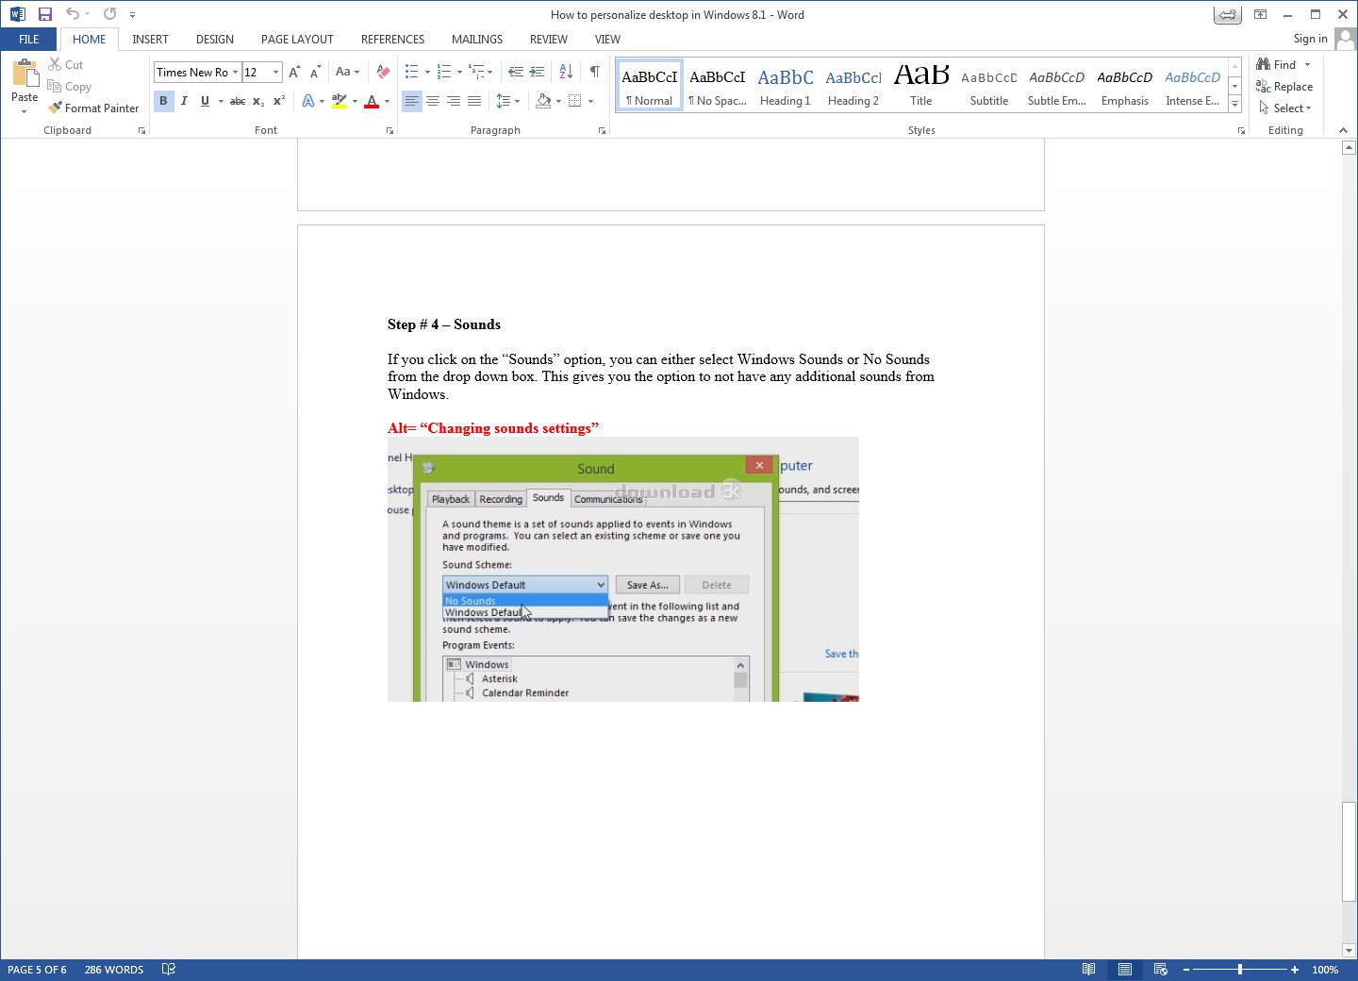1358x981 pixels.
Task: Clear all formatting with eraser icon
Action: point(383,72)
